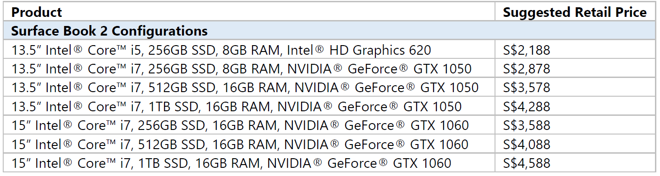Click the Suggested Retail Price header
Screen dimensions: 660x176
(575, 12)
